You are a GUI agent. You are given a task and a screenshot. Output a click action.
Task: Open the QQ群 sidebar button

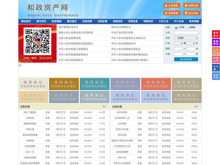216,68
